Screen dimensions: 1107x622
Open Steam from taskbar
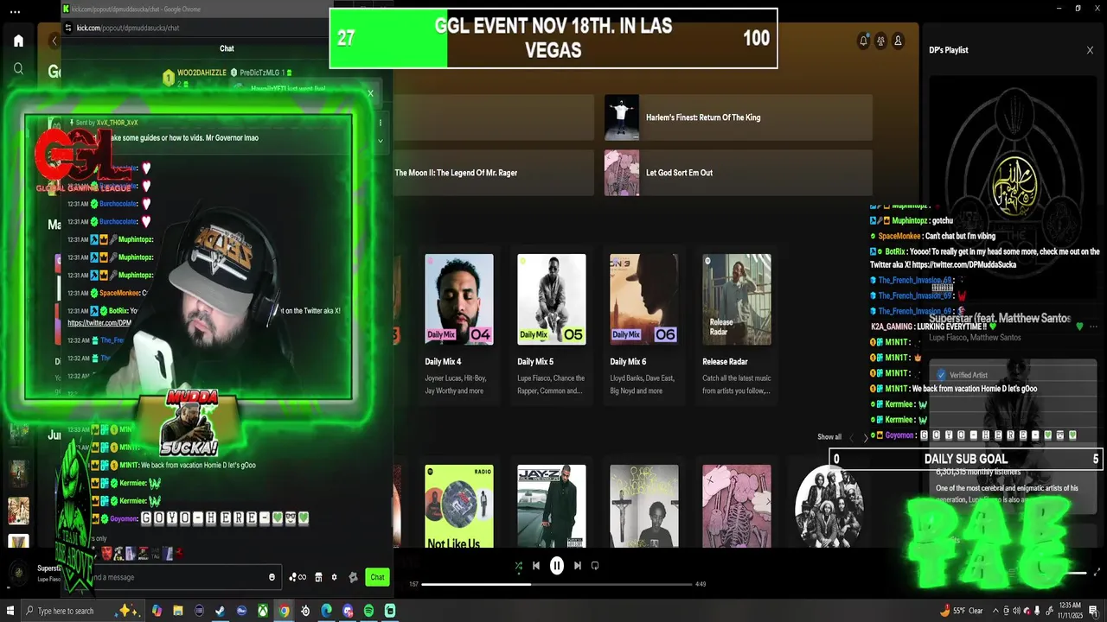coord(221,611)
